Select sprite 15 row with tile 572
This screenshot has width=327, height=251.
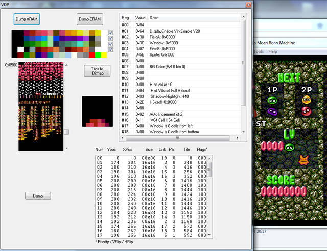(x=151, y=226)
